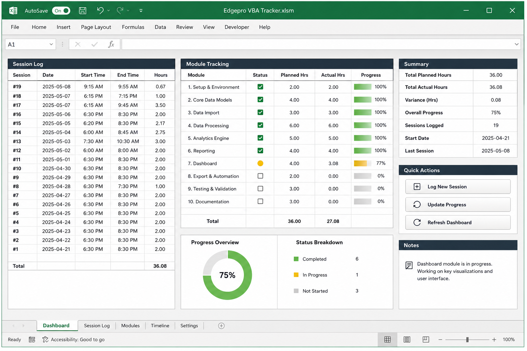The height and width of the screenshot is (351, 527).
Task: Uncheck Reporting status checkbox
Action: (x=260, y=150)
